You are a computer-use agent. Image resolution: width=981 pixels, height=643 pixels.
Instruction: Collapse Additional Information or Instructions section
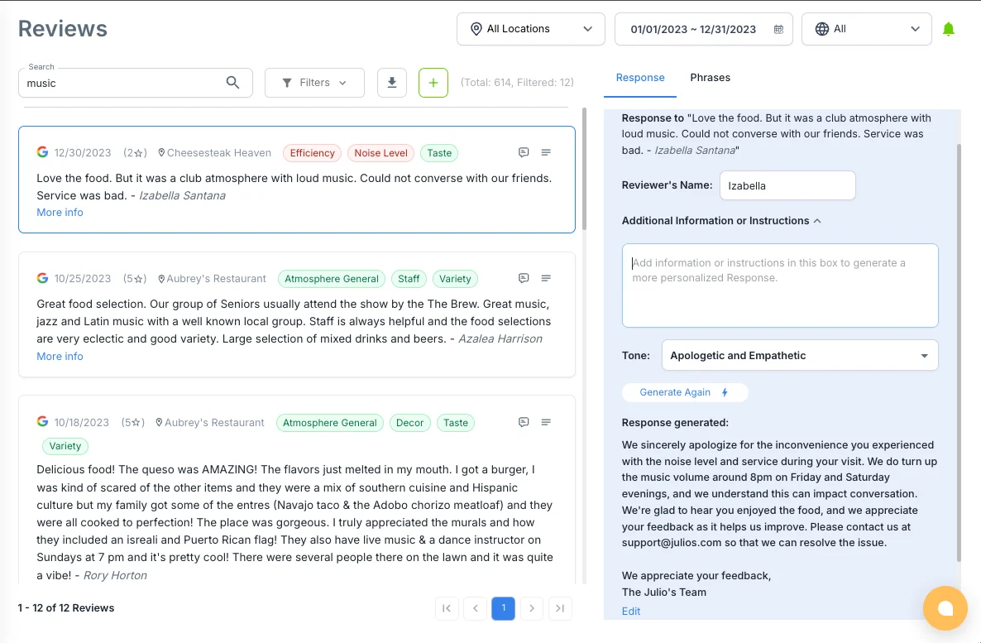click(817, 220)
